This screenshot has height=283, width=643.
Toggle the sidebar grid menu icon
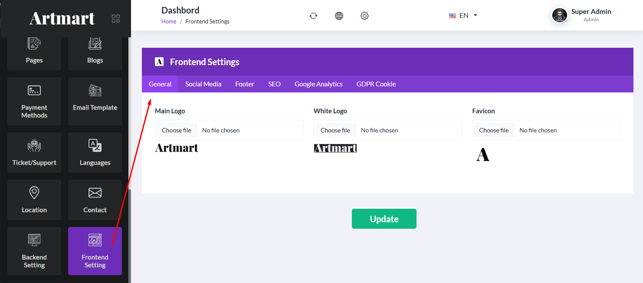coord(116,19)
